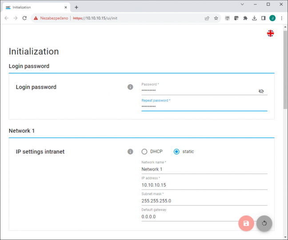Screen dimensions: 288x240
Task: Click the page vertical scrollbar thumb
Action: tap(285, 70)
